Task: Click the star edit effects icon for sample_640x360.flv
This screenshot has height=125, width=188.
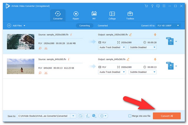Action: click(40, 73)
